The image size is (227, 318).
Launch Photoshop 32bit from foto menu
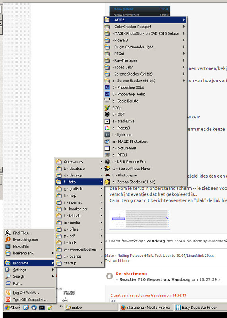tap(145, 87)
